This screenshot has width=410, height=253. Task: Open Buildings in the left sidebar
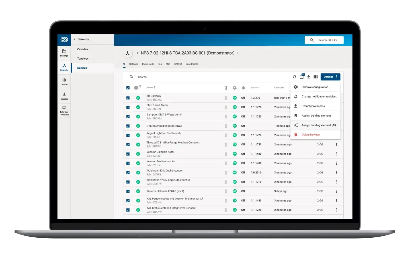pyautogui.click(x=64, y=53)
